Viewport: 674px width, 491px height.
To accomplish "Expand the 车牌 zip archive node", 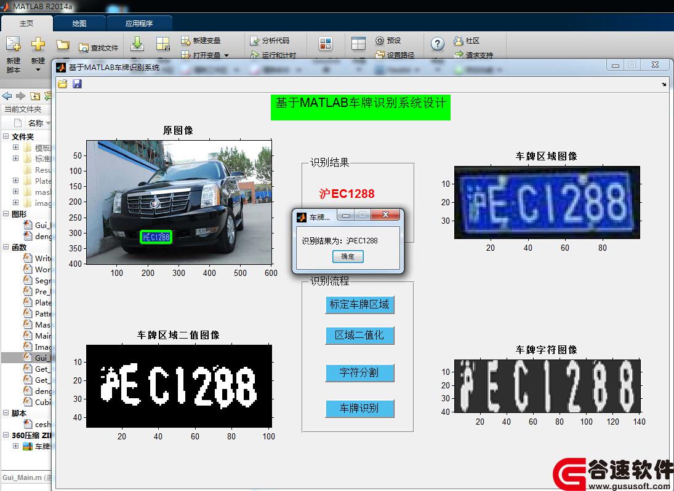I will tap(15, 446).
